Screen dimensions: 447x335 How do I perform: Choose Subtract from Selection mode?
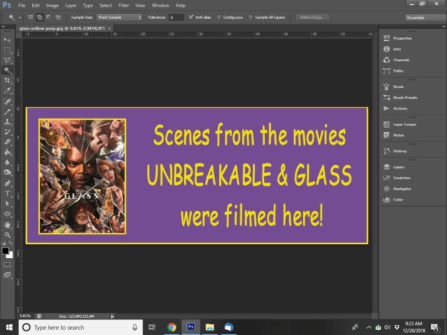click(49, 17)
